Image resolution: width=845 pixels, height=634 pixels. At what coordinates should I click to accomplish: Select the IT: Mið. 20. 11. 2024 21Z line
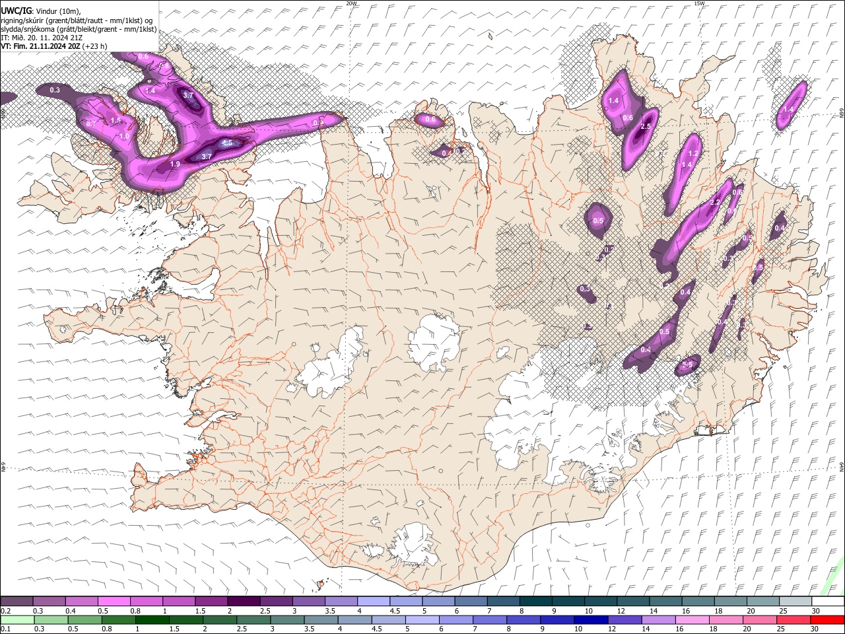coord(42,38)
